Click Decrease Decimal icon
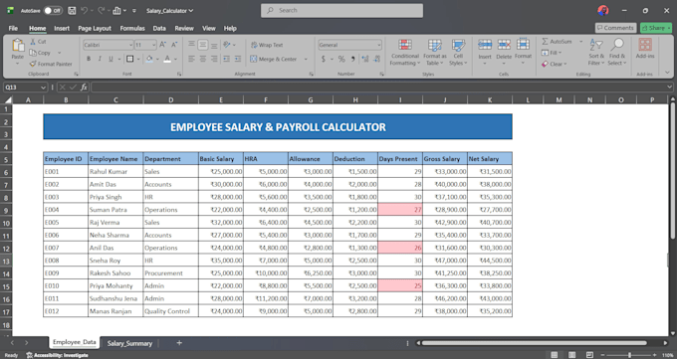 point(377,59)
